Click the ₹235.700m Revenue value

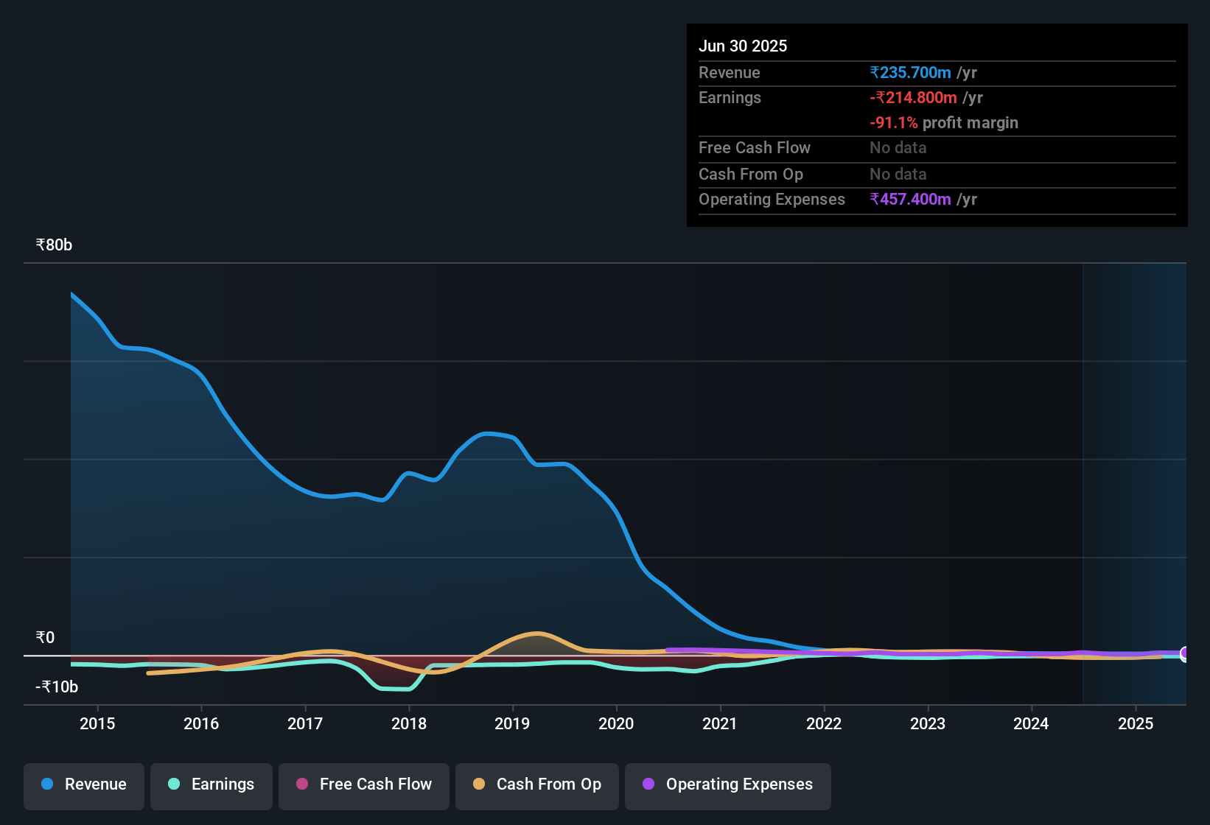click(x=912, y=72)
